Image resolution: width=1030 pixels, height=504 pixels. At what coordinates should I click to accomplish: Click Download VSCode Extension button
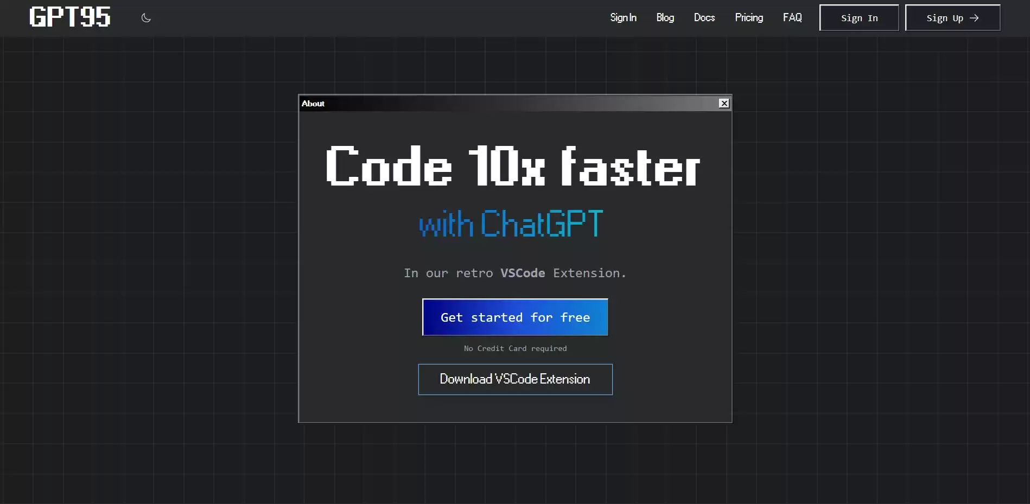tap(515, 379)
